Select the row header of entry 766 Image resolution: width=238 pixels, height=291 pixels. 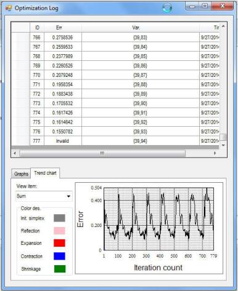pyautogui.click(x=20, y=38)
